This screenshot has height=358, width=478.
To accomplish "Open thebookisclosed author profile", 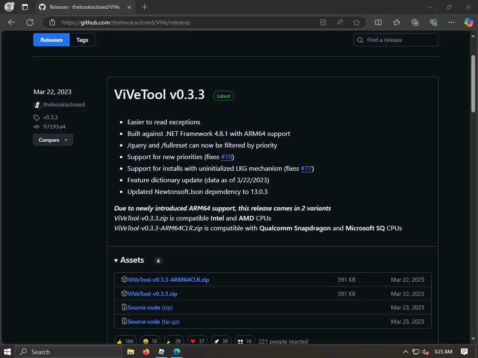I will coord(64,104).
